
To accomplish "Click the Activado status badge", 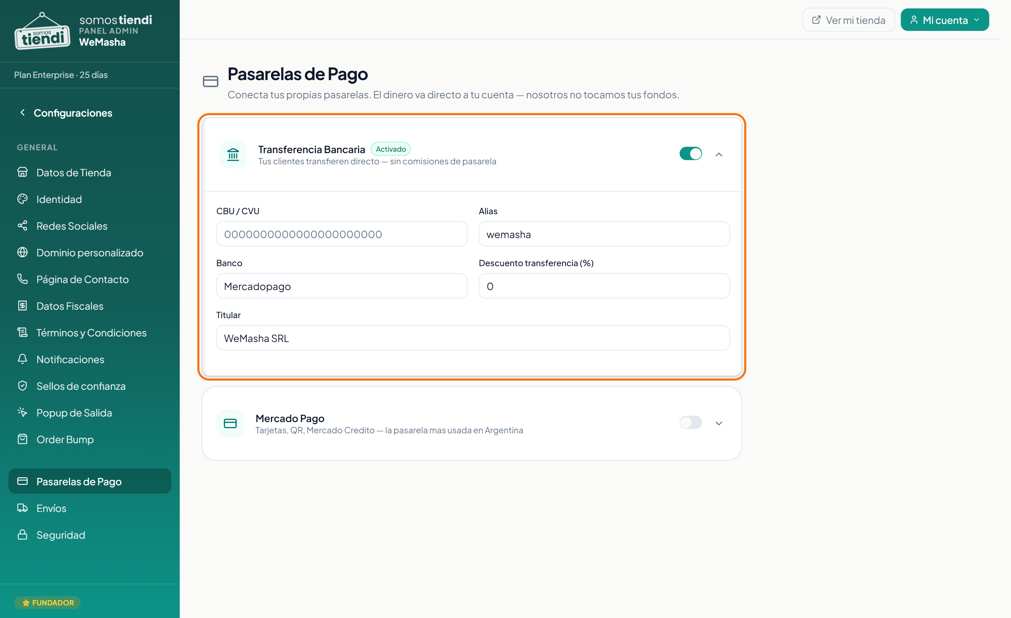I will click(x=391, y=149).
